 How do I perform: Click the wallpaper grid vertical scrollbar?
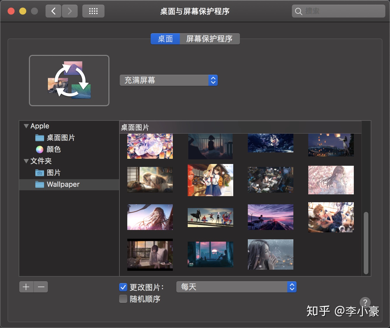366,243
